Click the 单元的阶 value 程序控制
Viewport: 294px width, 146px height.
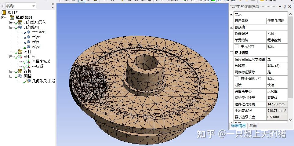[277, 40]
